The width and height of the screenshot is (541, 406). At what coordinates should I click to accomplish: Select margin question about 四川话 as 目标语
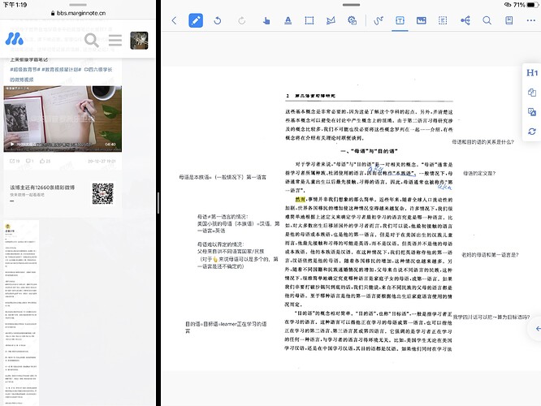coord(491,317)
